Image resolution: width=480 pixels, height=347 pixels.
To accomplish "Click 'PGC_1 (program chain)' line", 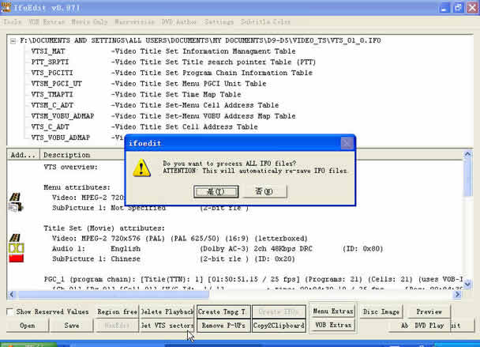I will [x=253, y=279].
